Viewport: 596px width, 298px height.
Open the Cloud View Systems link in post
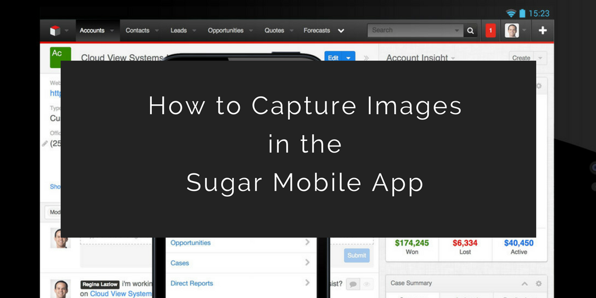pos(120,294)
